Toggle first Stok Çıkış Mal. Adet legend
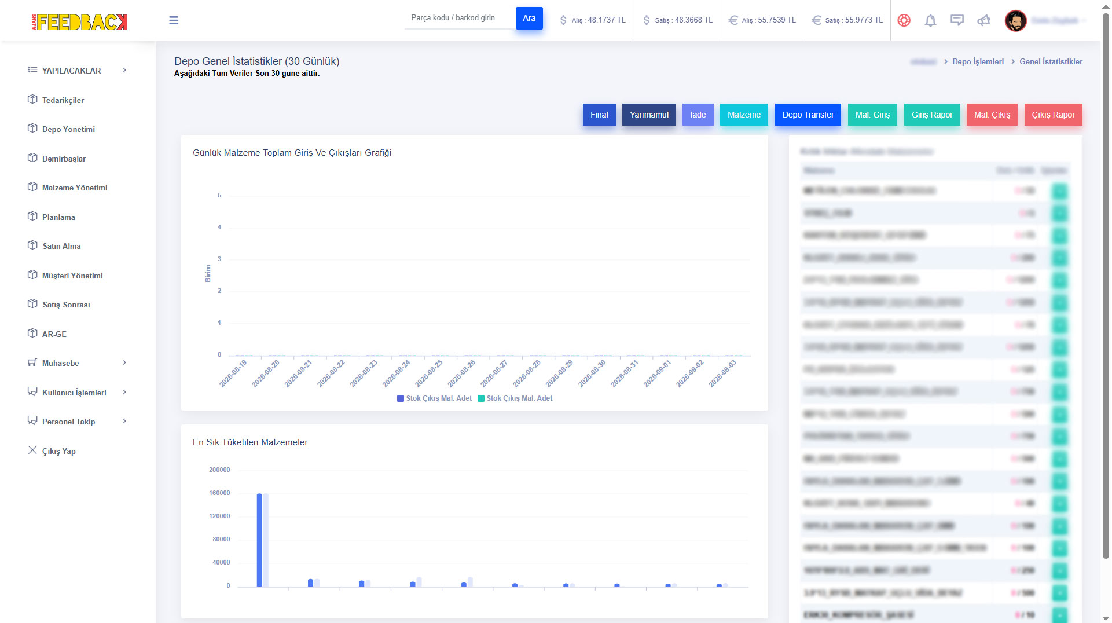 [x=434, y=398]
